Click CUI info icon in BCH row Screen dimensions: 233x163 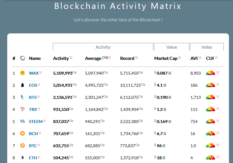coord(218,133)
